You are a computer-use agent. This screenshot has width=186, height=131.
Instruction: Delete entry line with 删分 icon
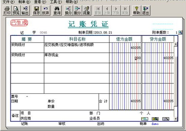[77, 11]
